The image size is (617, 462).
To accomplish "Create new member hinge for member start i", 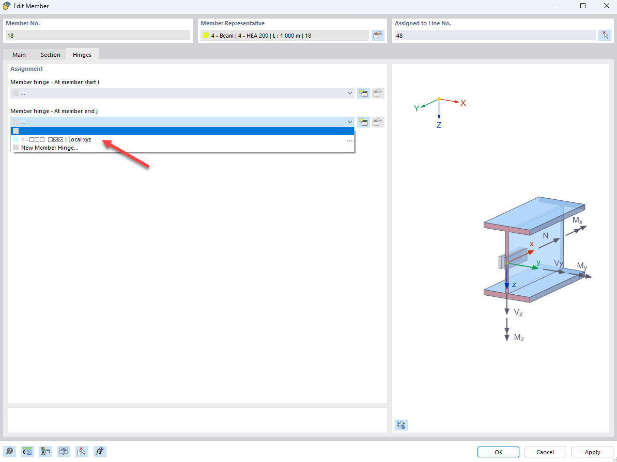I will point(363,93).
